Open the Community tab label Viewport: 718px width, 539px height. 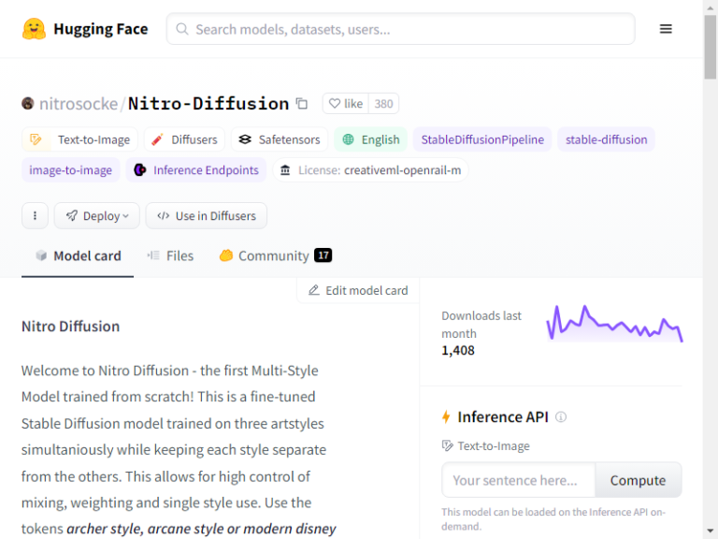[273, 255]
